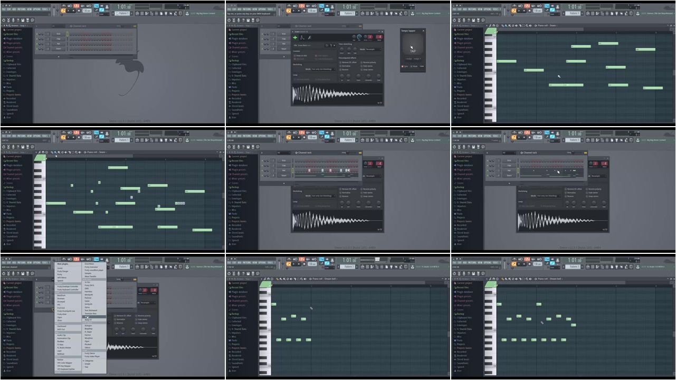Viewport: 676px width, 380px height.
Task: Click the add channel plus button in top-left rack
Action: [x=59, y=56]
